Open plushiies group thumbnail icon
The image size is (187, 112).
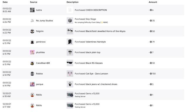pyautogui.click(x=32, y=52)
